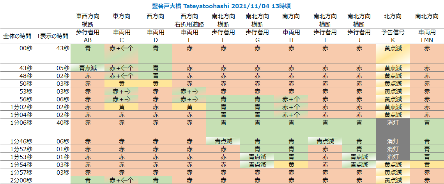This screenshot has width=444, height=184.
Task: Click the 東西方向 heading above column AB
Action: click(87, 16)
